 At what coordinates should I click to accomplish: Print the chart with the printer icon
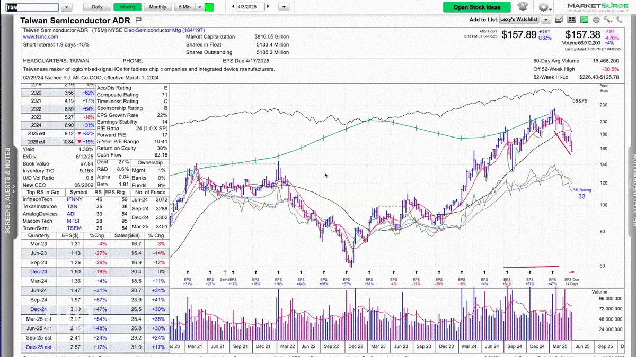[596, 20]
